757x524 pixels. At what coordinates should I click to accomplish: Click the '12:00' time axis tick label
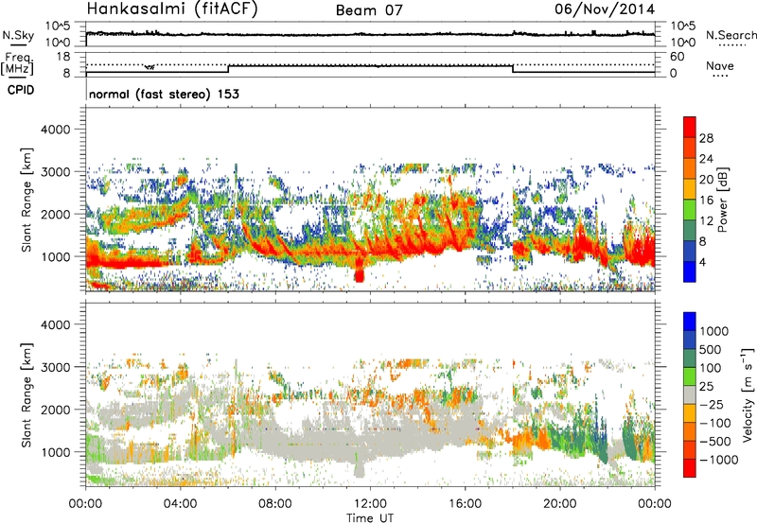(370, 503)
